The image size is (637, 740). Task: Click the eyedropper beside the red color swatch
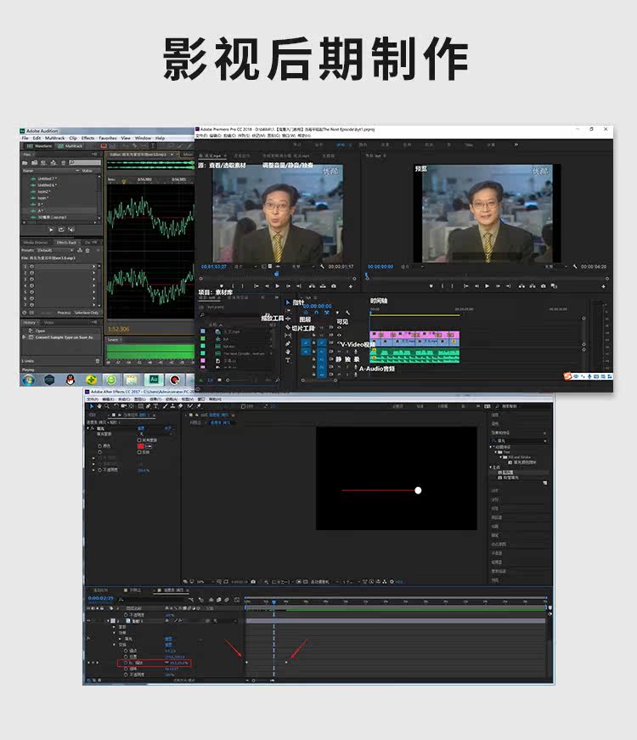tap(148, 446)
